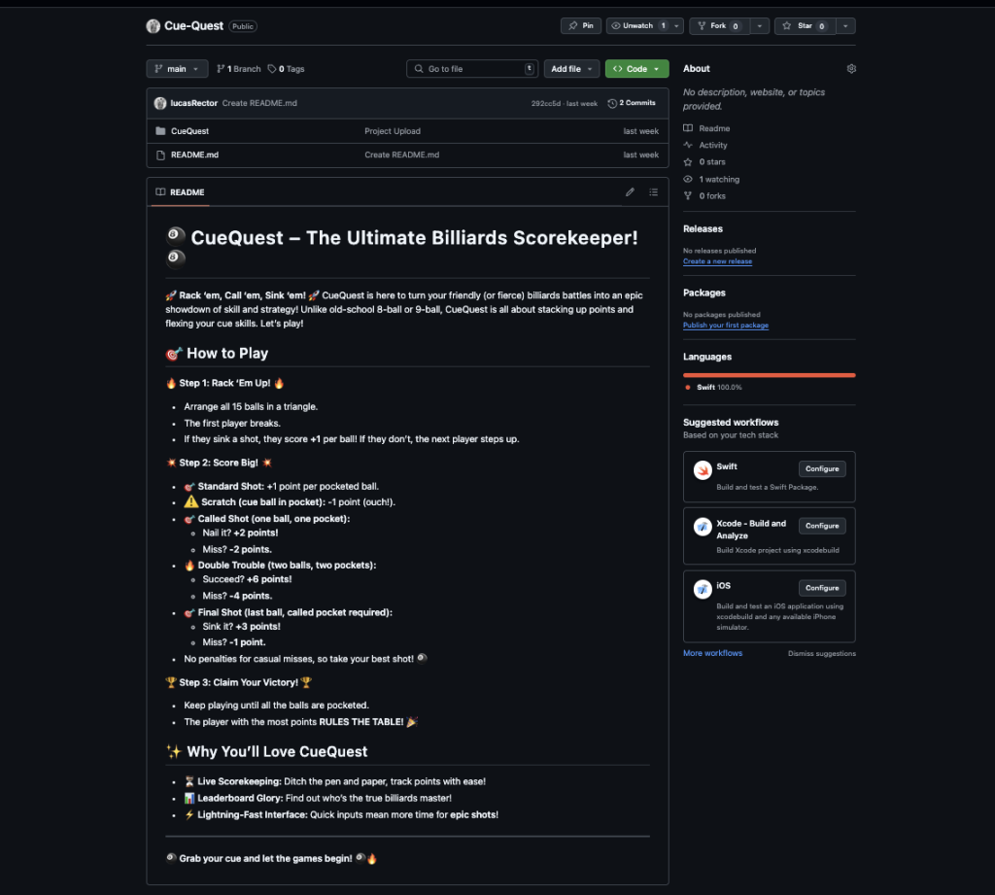Expand the main branch selector
995x895 pixels.
(177, 69)
